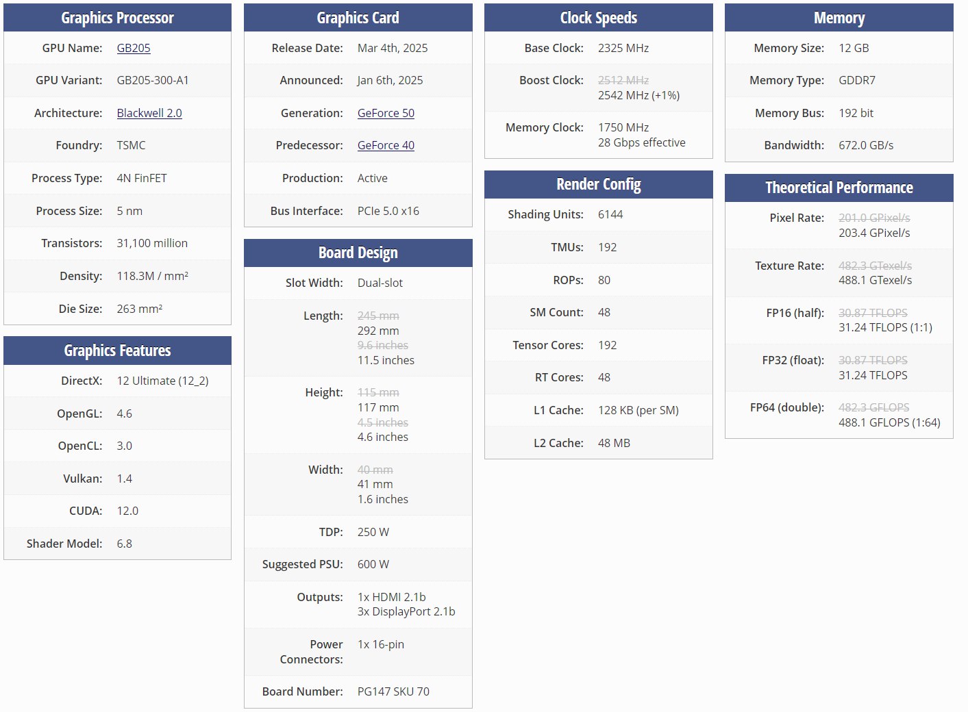Click the die size value 263 mm²

[140, 309]
